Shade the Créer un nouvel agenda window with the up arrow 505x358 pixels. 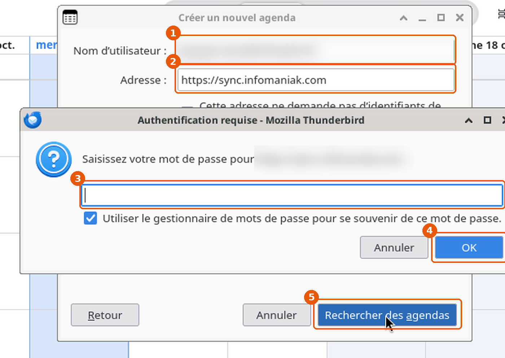pos(404,18)
